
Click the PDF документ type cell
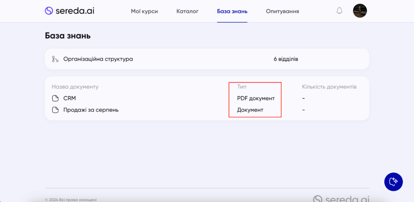tap(256, 98)
